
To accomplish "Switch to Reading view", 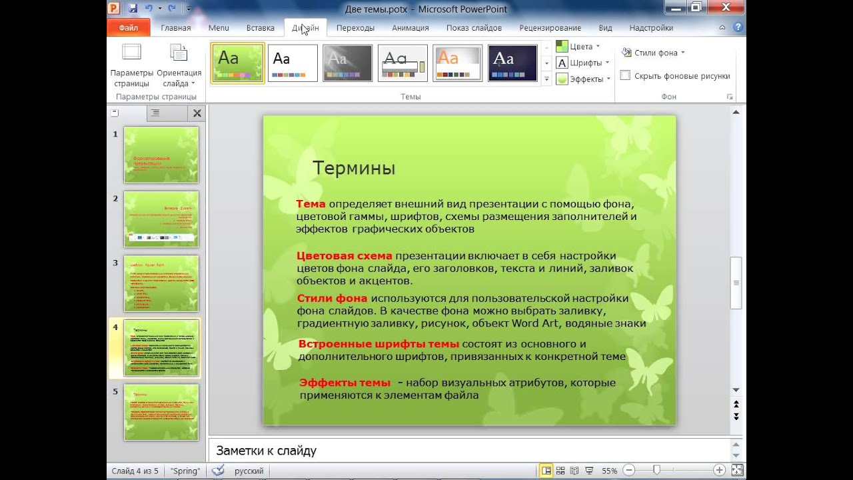I will coord(574,471).
